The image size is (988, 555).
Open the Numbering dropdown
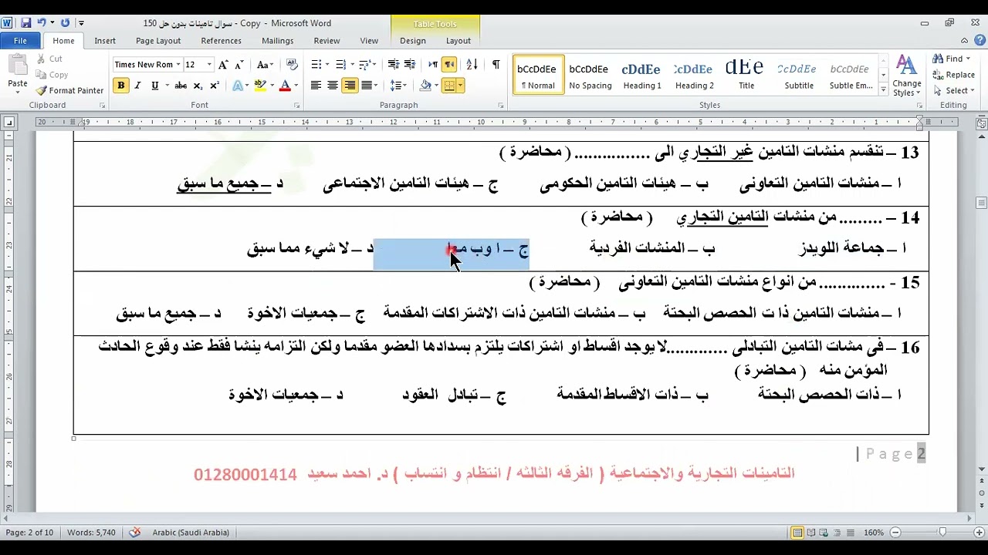point(352,65)
